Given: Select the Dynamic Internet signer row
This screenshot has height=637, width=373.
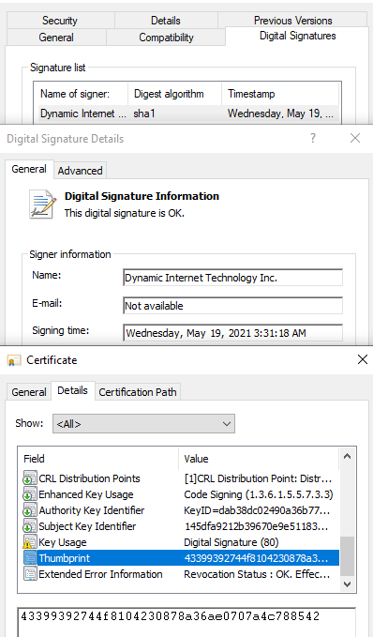Looking at the screenshot, I should click(187, 114).
